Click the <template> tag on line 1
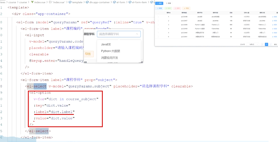Viewport: 278px width, 142px height. click(18, 7)
